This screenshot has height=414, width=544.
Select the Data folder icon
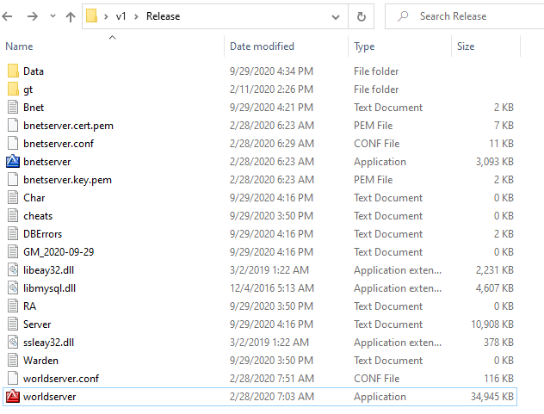click(13, 71)
